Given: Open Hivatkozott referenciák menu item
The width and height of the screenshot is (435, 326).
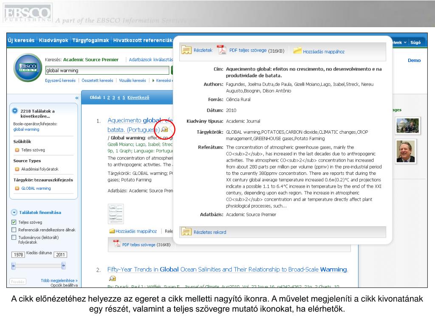Looking at the screenshot, I should pos(143,40).
